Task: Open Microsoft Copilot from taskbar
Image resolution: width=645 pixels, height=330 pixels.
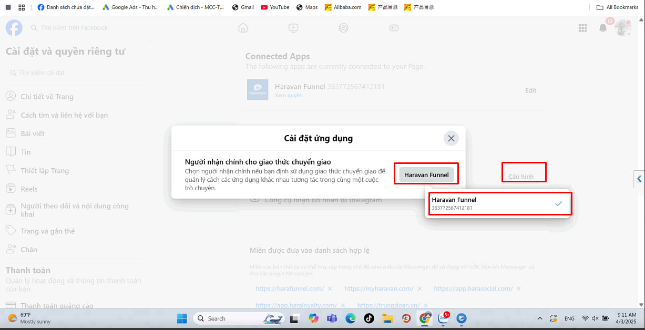Action: click(314, 318)
